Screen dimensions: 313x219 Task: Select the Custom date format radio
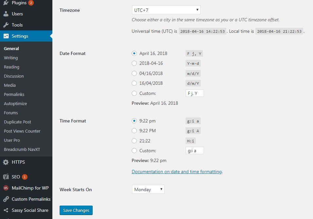tap(134, 93)
